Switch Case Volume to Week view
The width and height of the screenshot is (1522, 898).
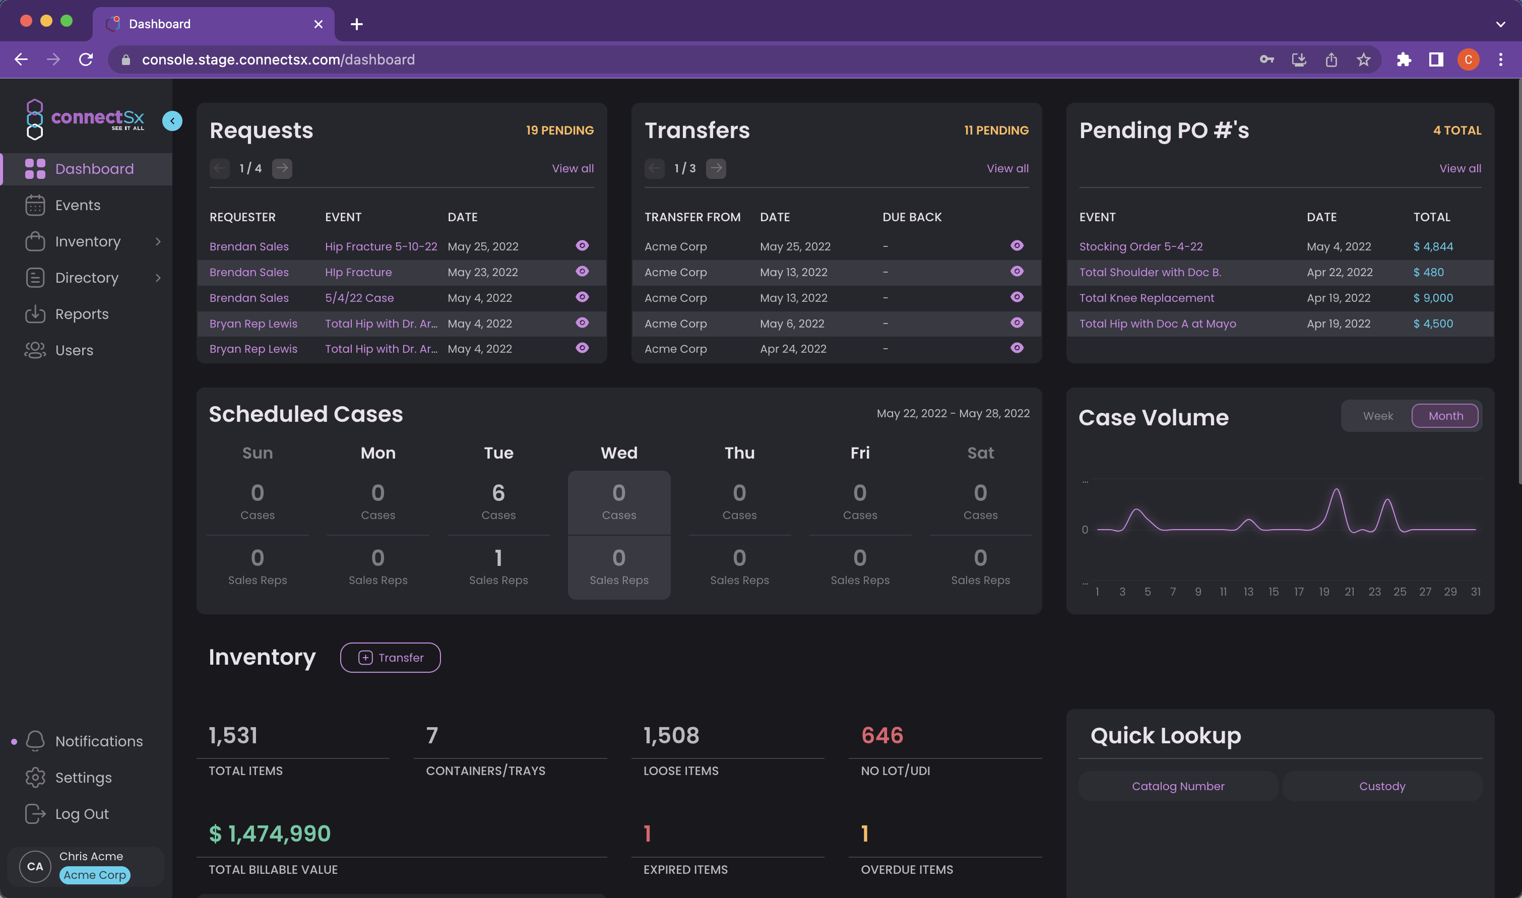1377,416
